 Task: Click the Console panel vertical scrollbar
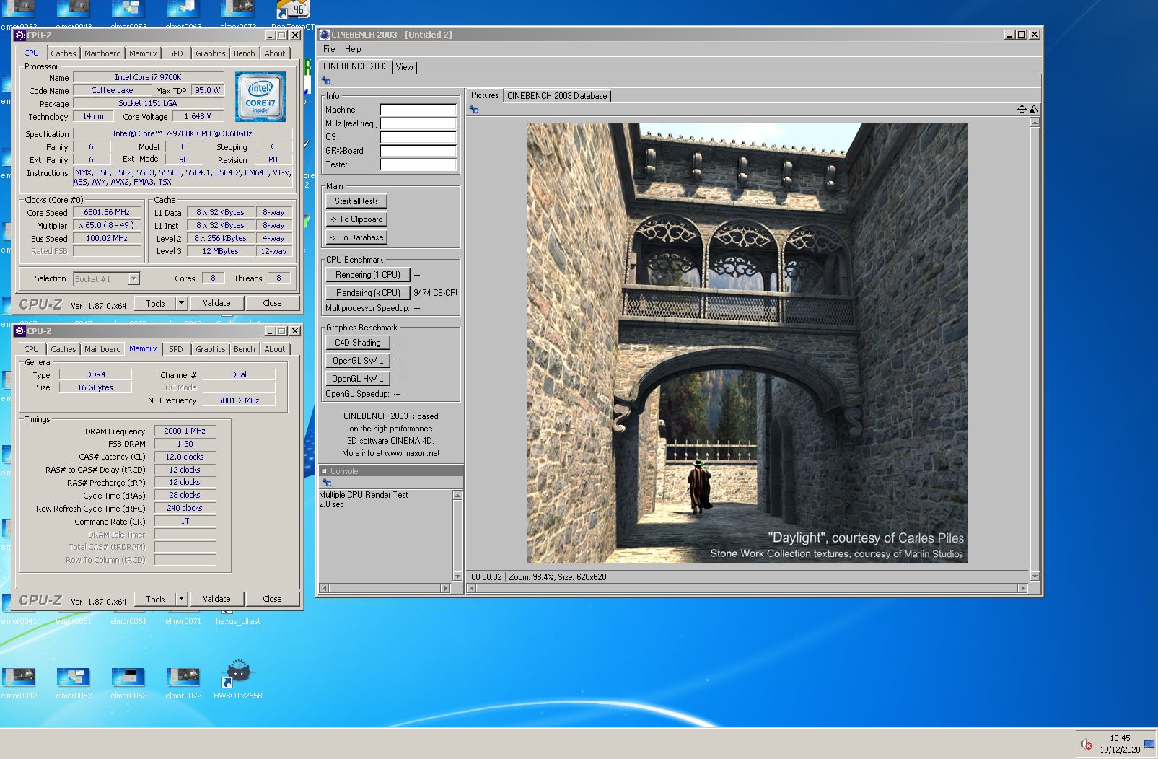pos(457,535)
